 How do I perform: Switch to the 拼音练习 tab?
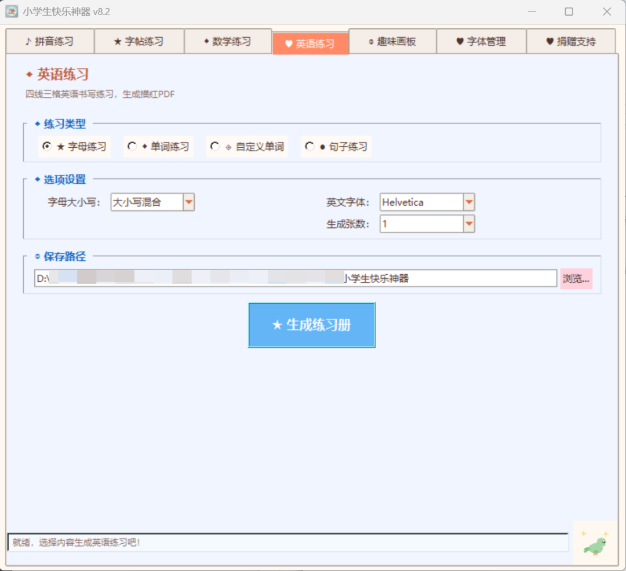pos(50,41)
